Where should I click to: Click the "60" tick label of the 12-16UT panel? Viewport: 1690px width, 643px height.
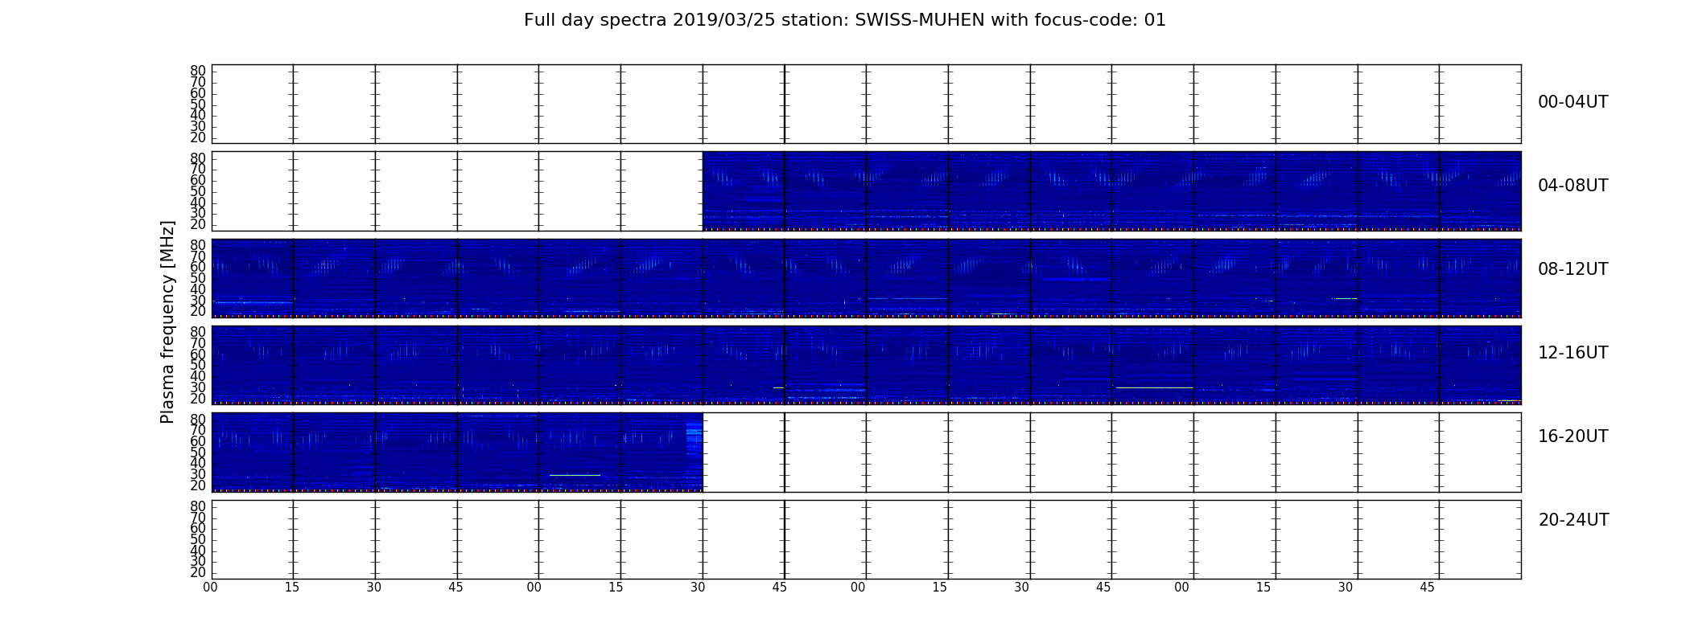(198, 354)
